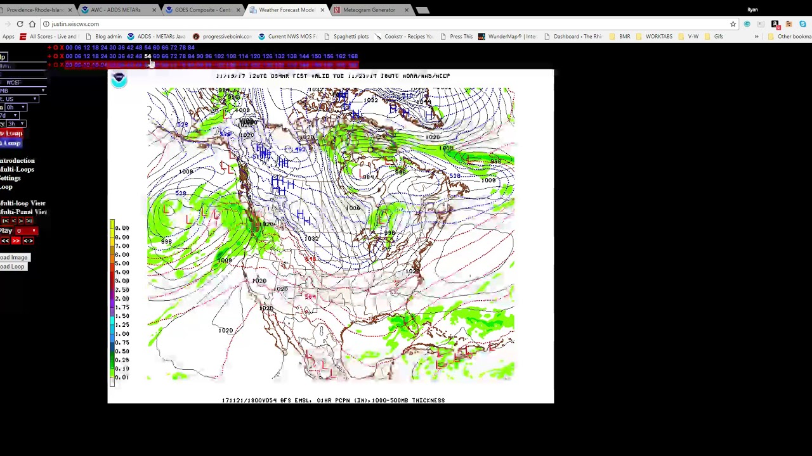Open the 0h start hour dropdown
Image resolution: width=812 pixels, height=456 pixels.
(x=16, y=107)
